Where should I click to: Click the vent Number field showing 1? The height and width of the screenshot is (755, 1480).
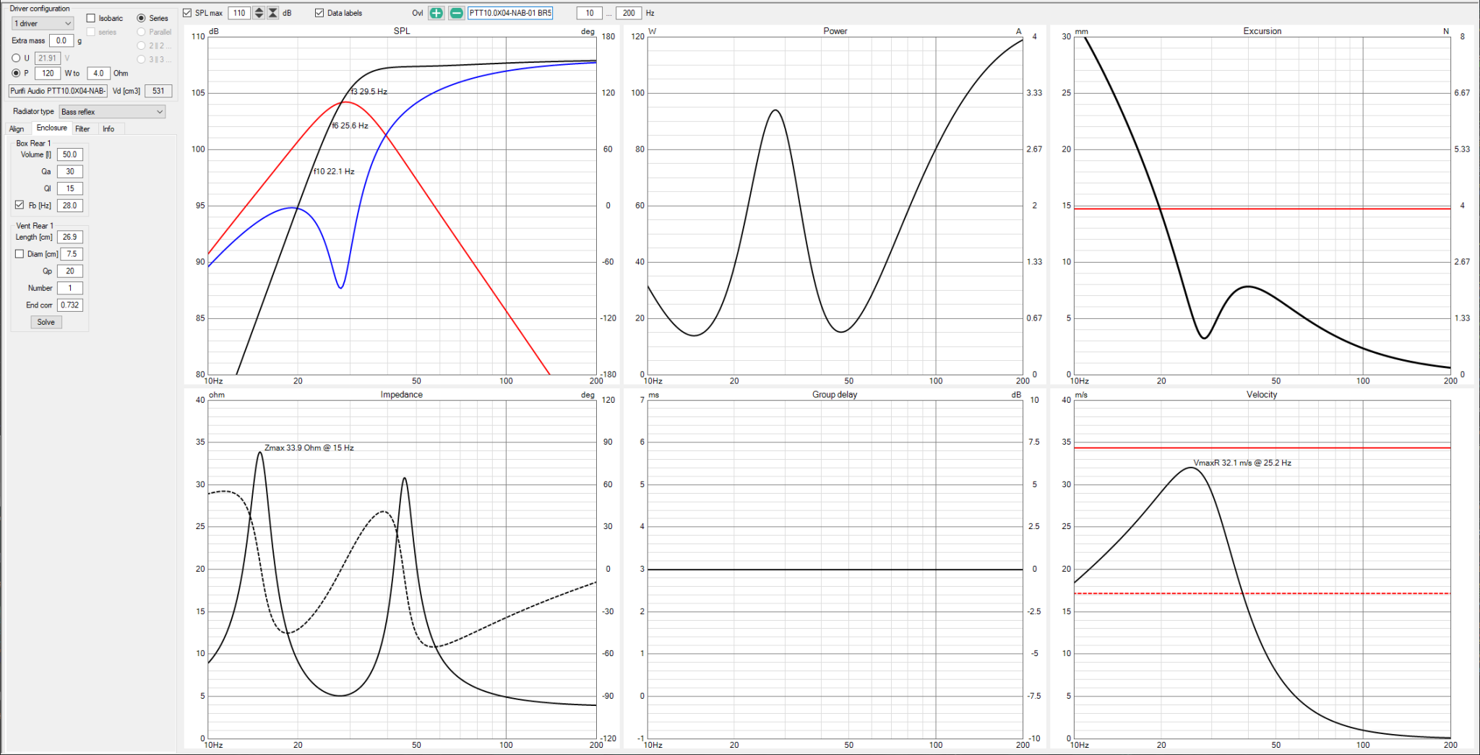69,288
